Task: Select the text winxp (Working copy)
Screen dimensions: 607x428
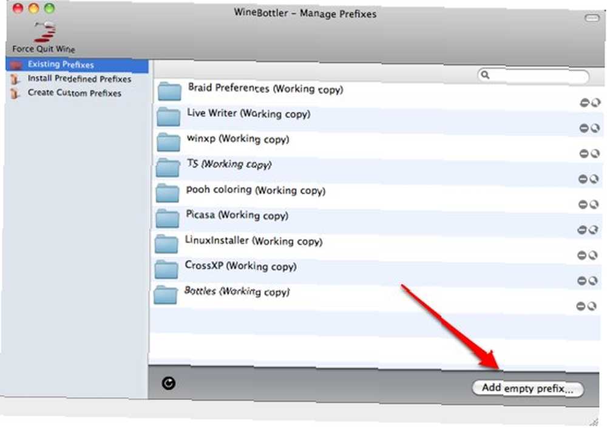Action: (x=238, y=138)
